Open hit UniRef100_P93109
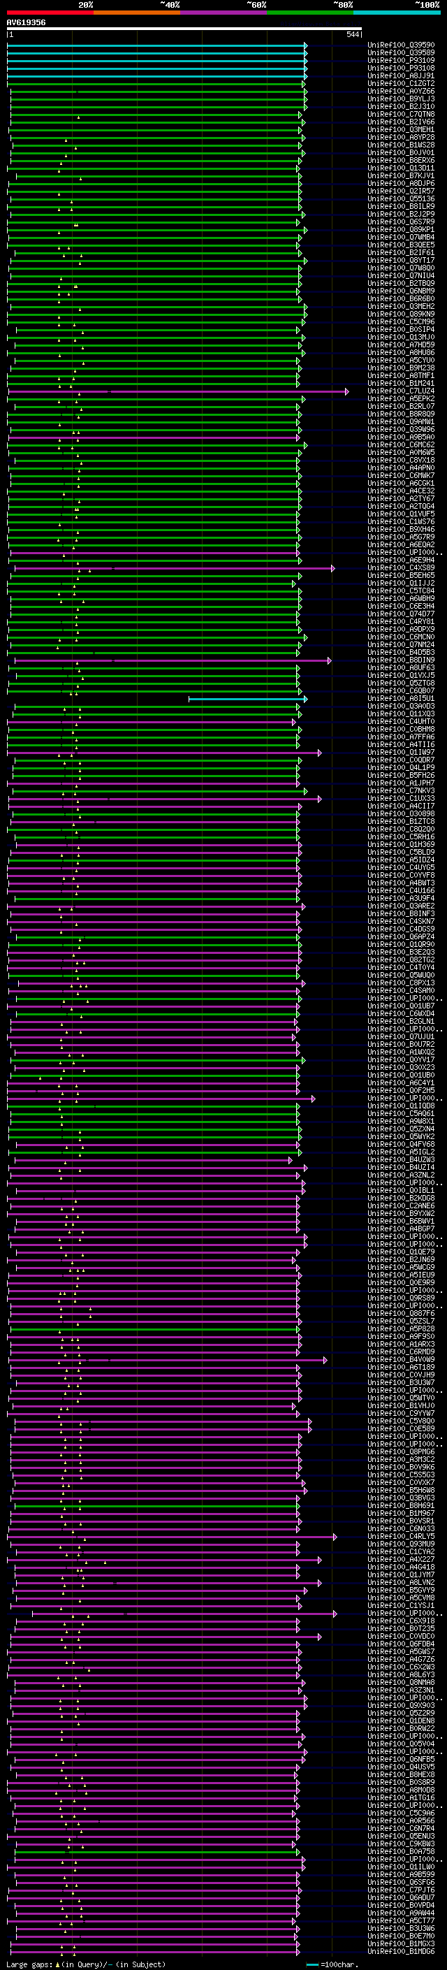This screenshot has width=447, height=1970. [401, 60]
